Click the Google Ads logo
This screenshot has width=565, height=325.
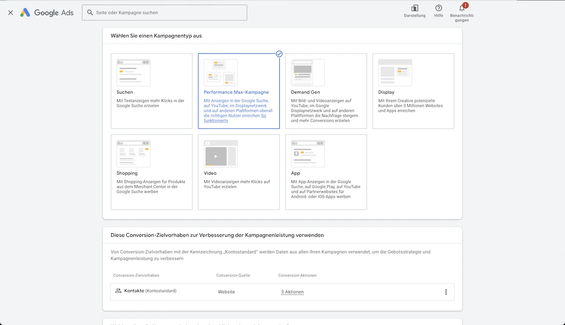click(x=47, y=13)
